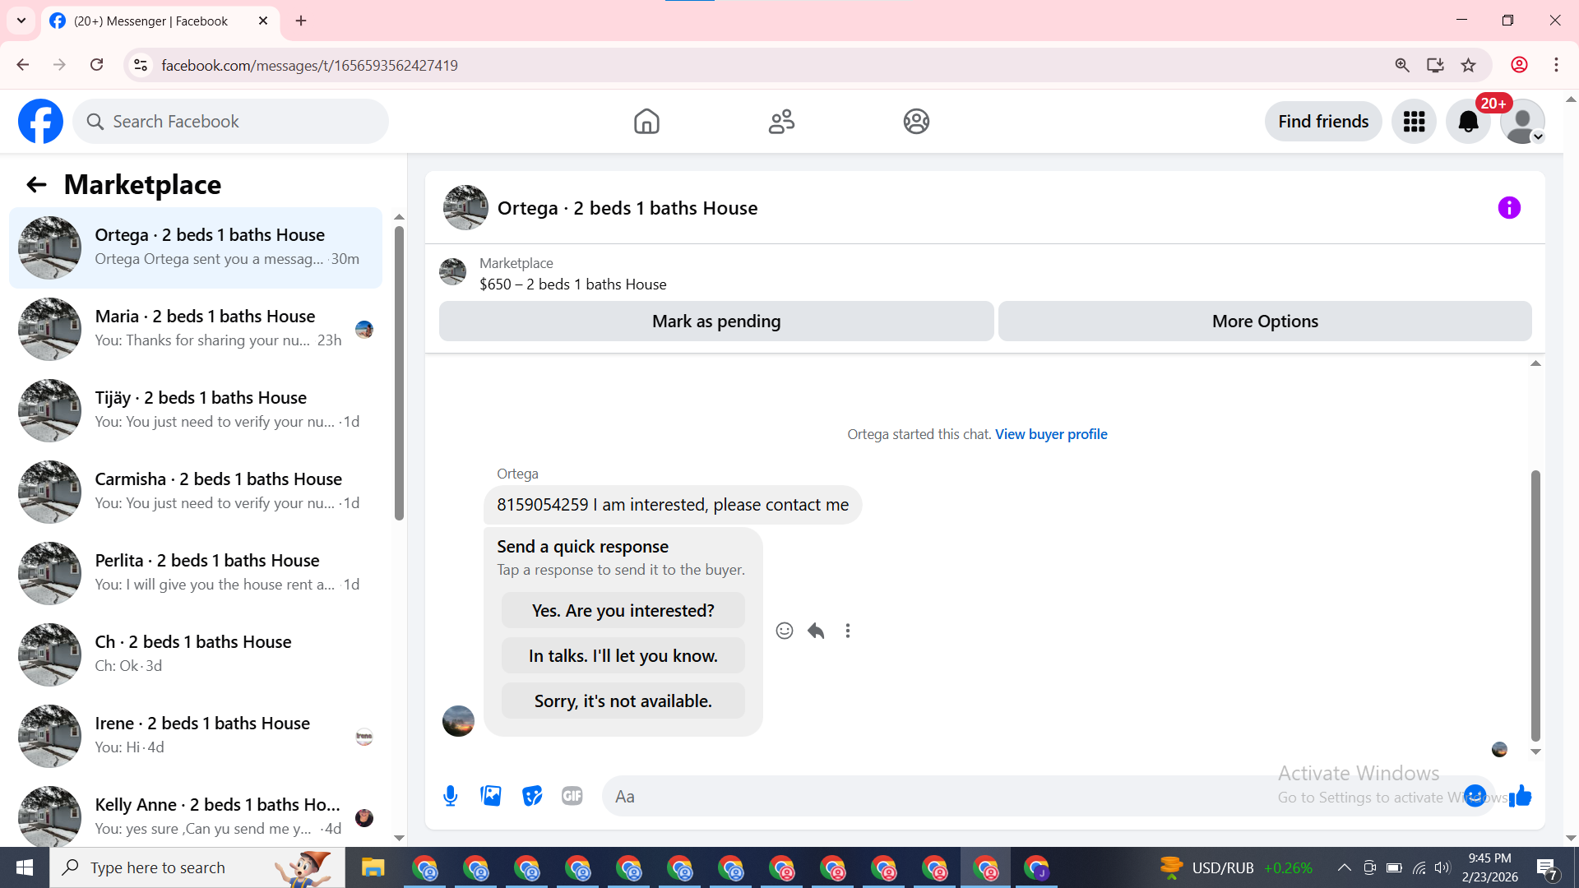Attach a photo using image icon
The height and width of the screenshot is (888, 1579).
[x=491, y=796]
